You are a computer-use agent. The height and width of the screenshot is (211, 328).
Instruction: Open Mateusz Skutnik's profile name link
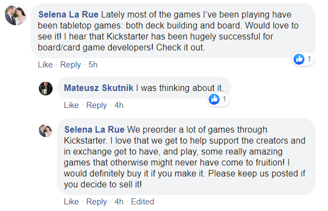tap(99, 88)
